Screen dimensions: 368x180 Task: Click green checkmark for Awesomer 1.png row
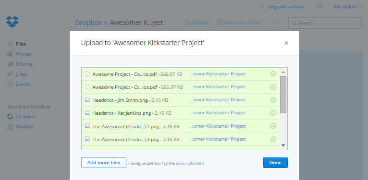tap(273, 126)
